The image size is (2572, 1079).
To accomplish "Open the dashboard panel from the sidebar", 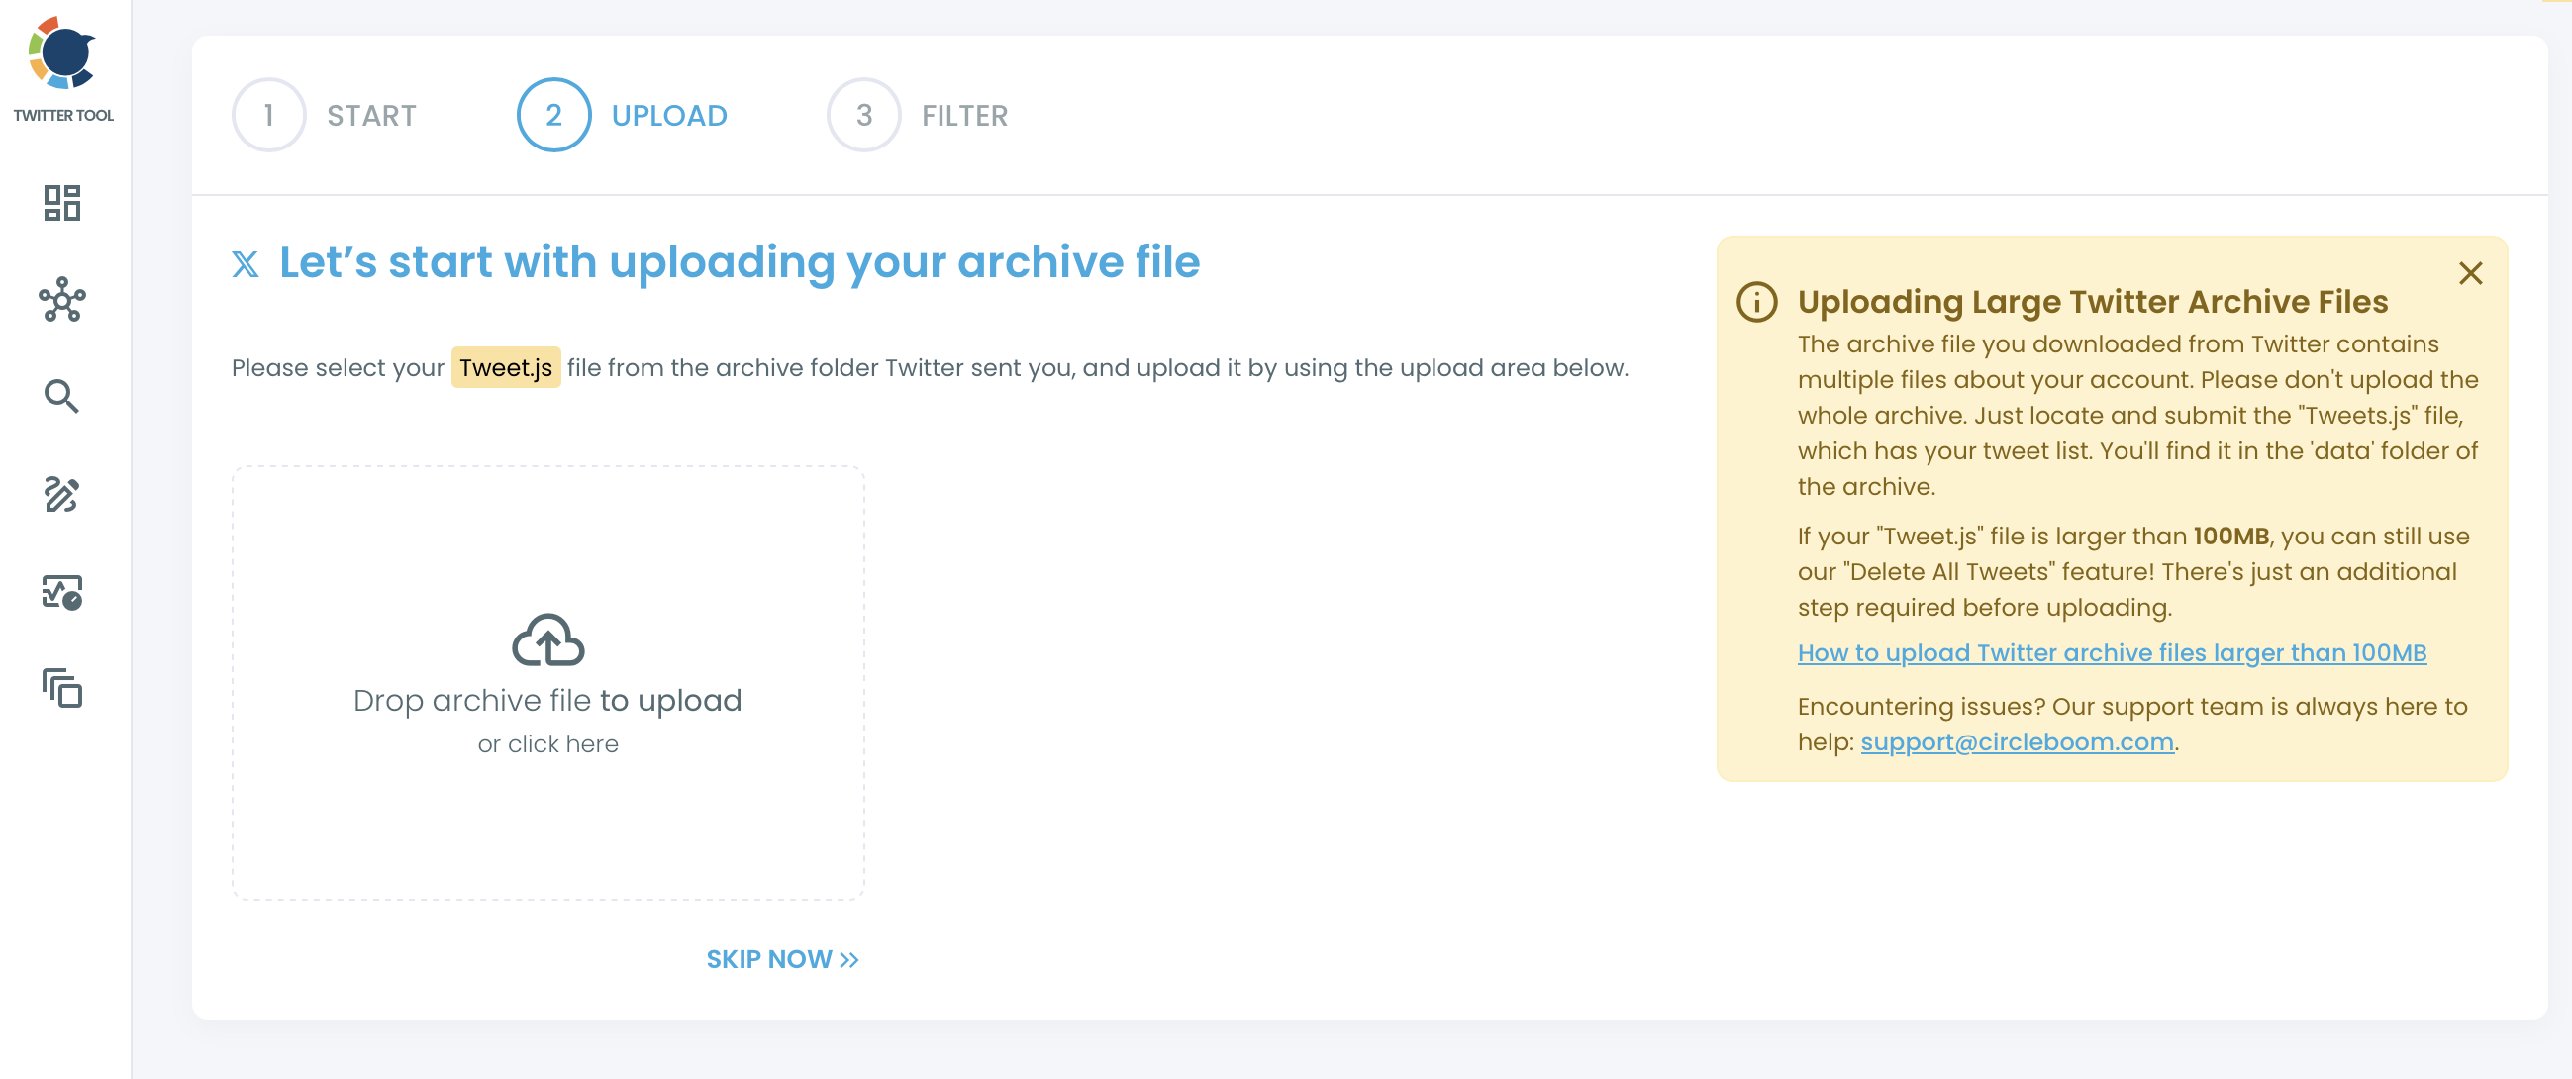I will pyautogui.click(x=64, y=203).
